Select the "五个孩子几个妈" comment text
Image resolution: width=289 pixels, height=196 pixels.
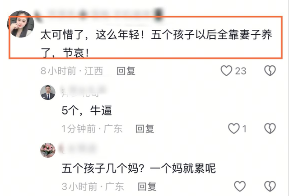point(139,168)
